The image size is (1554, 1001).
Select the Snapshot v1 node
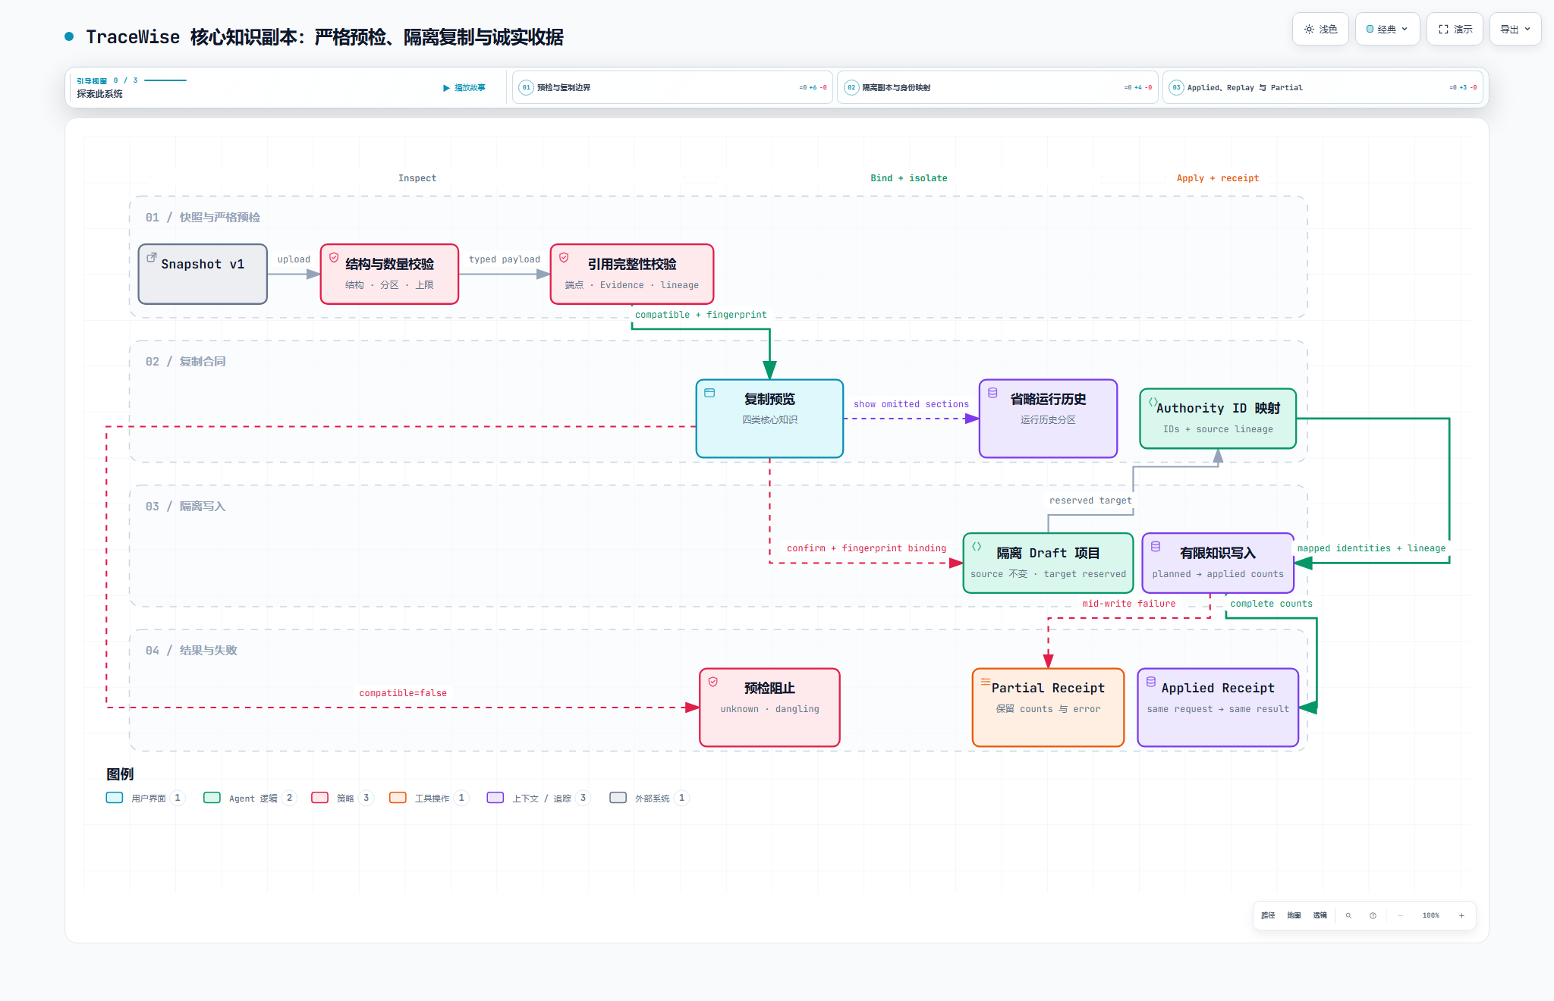pyautogui.click(x=203, y=274)
